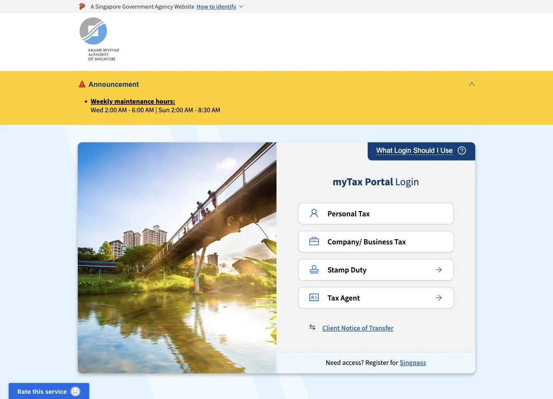
Task: Click the ID card icon for Tax Agent
Action: point(314,298)
